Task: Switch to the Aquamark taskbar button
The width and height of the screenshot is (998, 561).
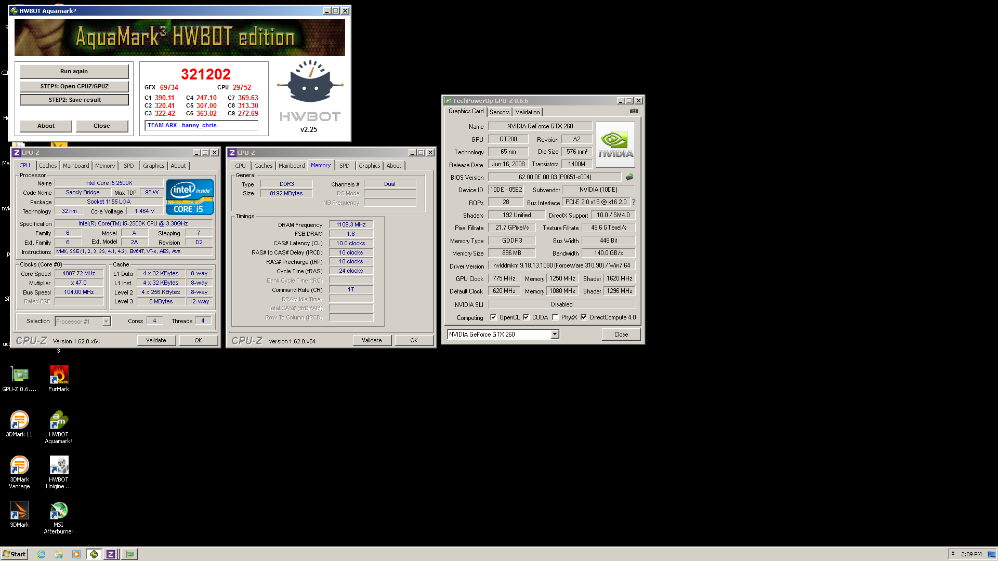Action: (x=94, y=554)
